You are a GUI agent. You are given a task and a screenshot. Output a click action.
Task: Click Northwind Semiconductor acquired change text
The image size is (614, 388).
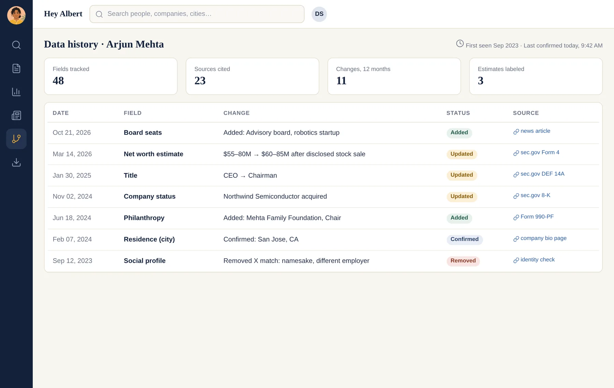(275, 197)
